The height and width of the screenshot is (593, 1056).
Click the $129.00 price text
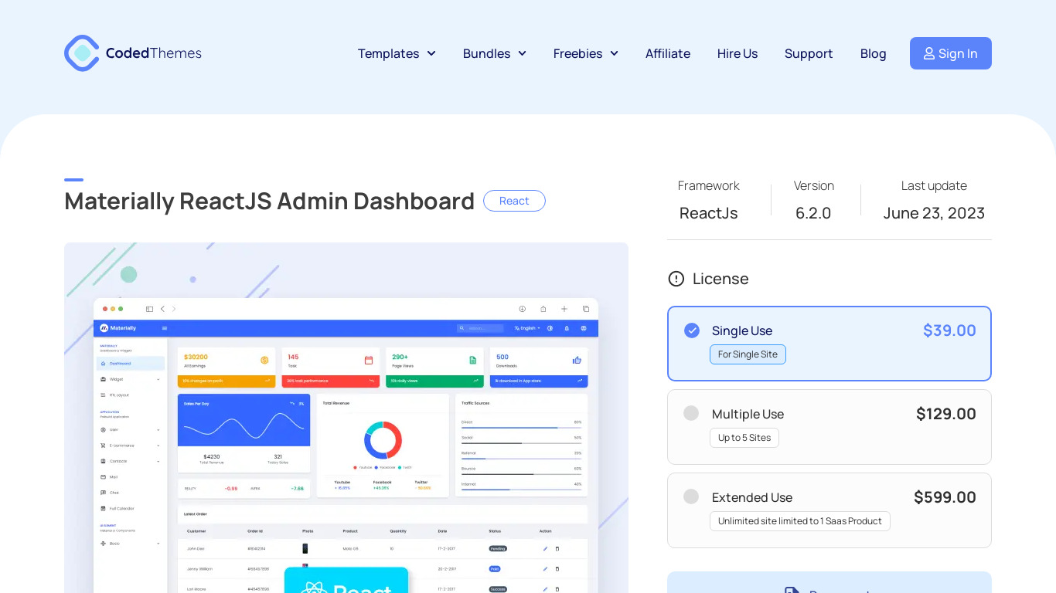[946, 414]
